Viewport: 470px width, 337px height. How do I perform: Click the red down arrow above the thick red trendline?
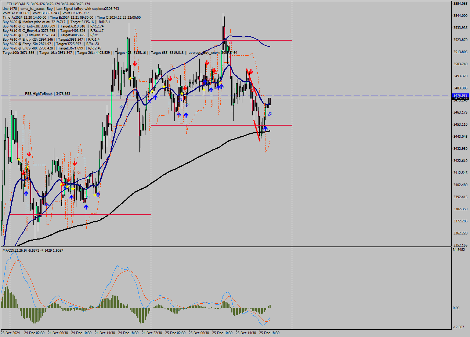(x=250, y=72)
